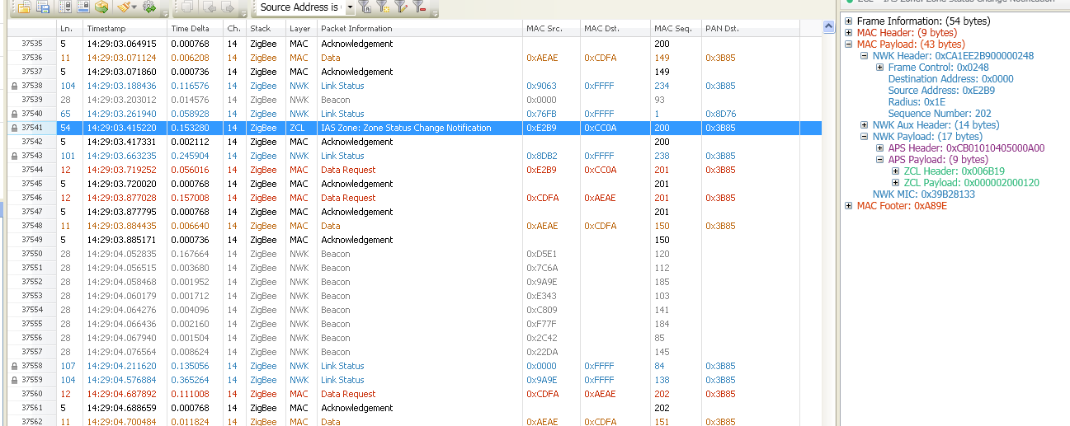Click the lock icon on row 37540
The image size is (1070, 426).
pos(14,114)
